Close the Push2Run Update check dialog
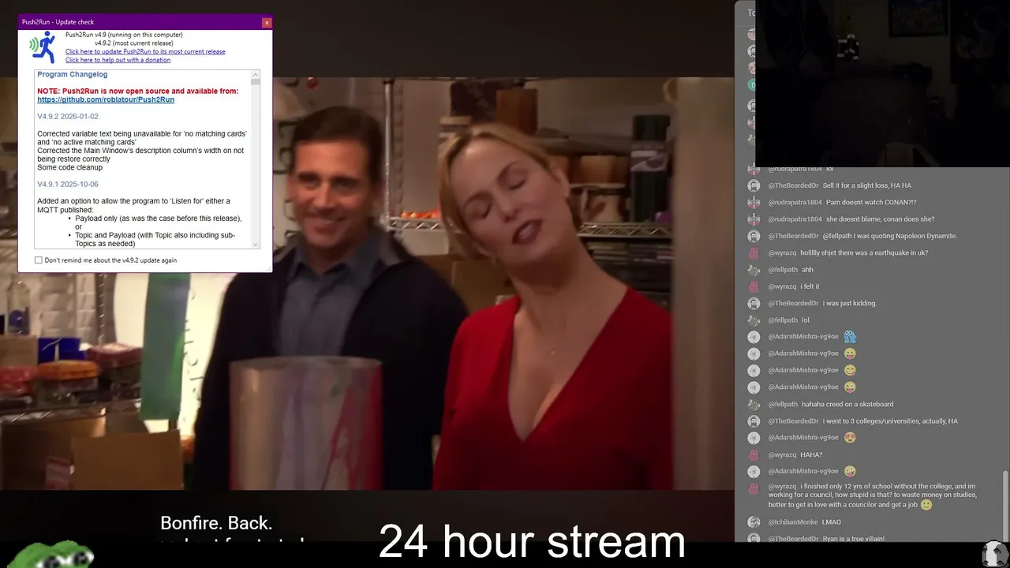 point(267,22)
